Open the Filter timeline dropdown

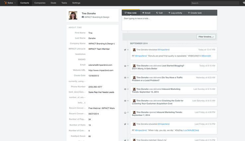pyautogui.click(x=206, y=37)
